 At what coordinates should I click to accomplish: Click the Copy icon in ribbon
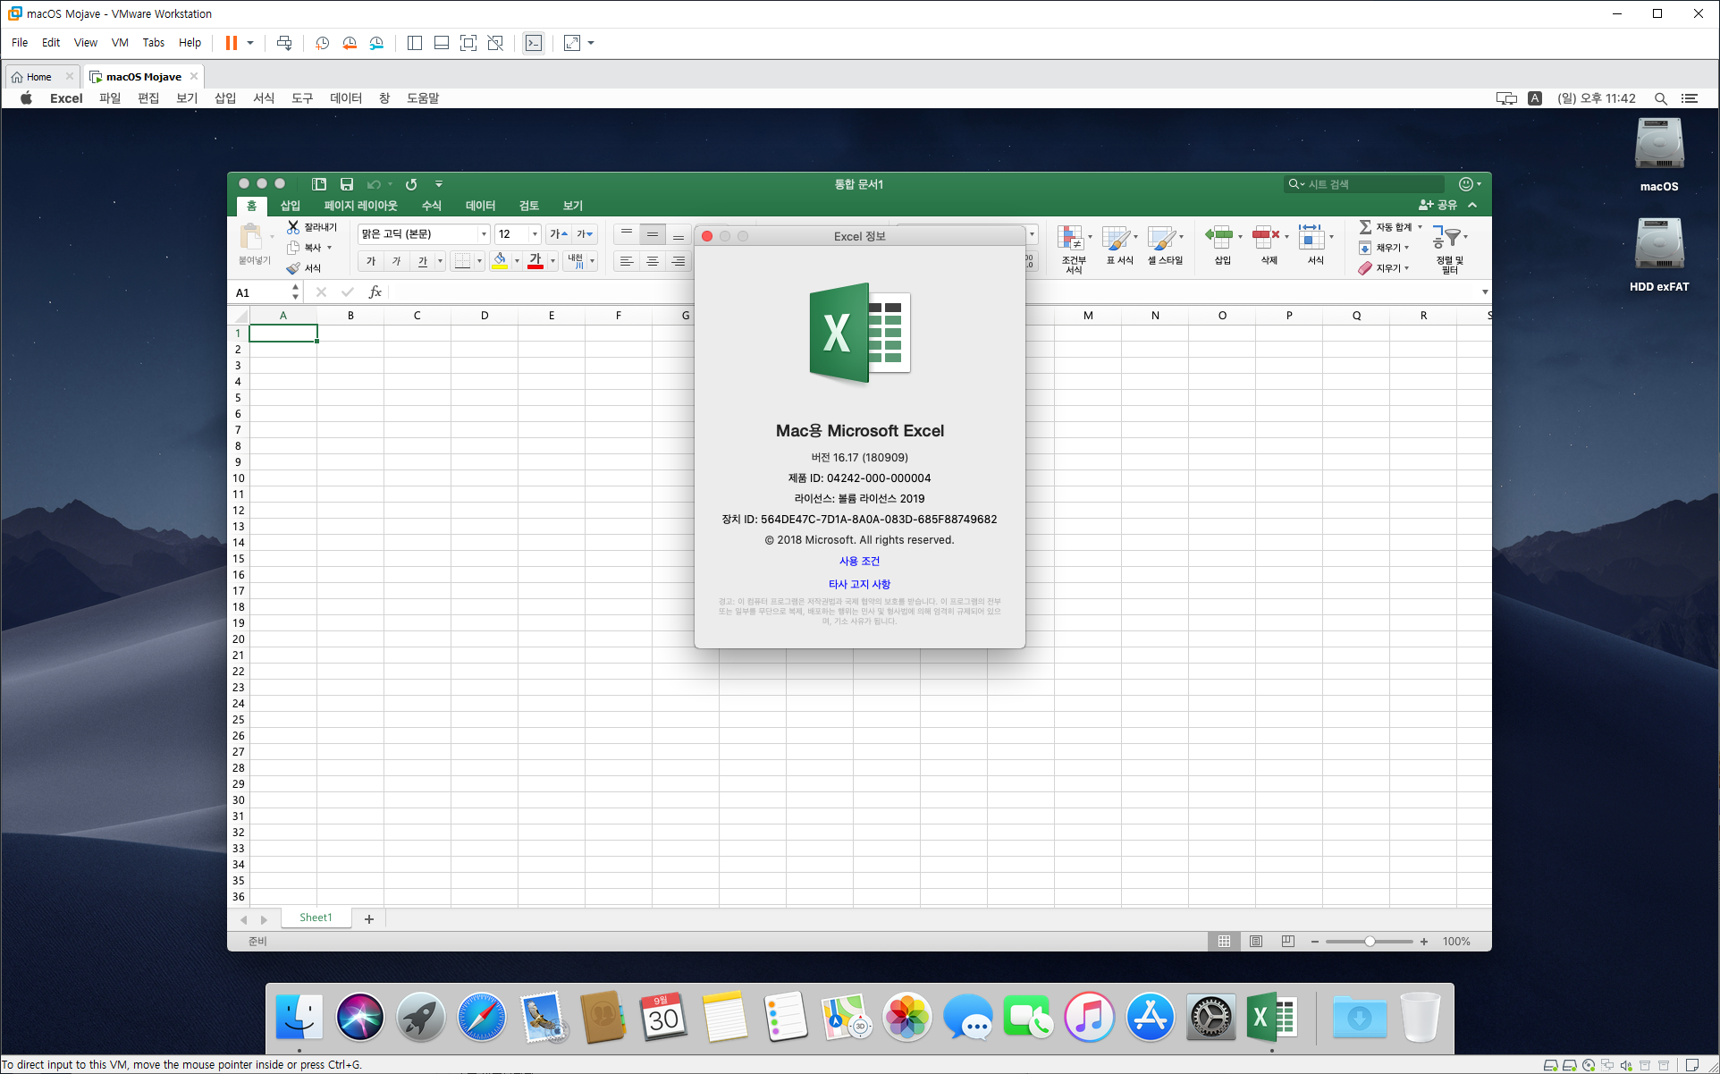pos(293,248)
